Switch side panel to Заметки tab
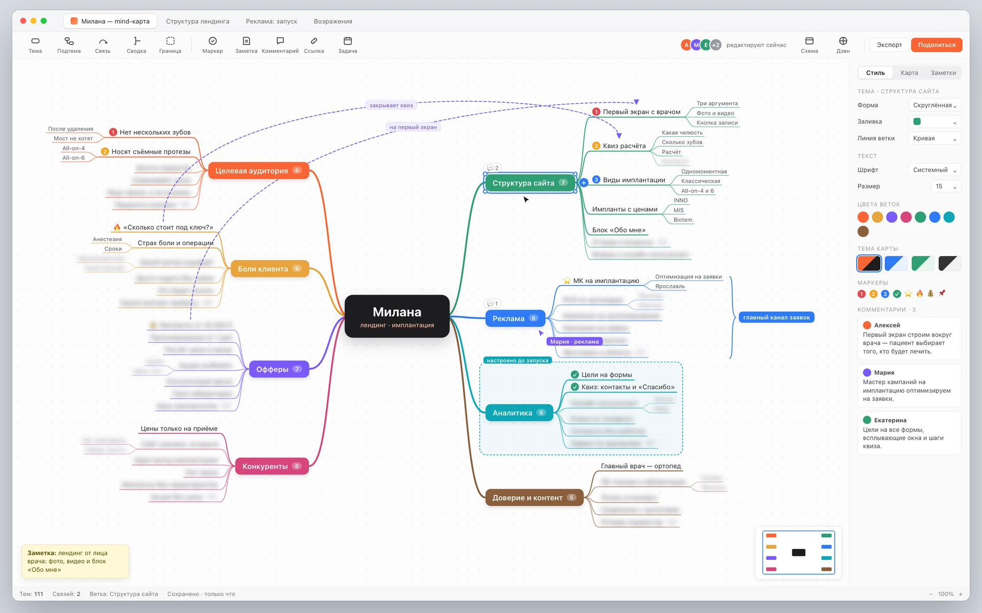Image resolution: width=982 pixels, height=613 pixels. 943,73
